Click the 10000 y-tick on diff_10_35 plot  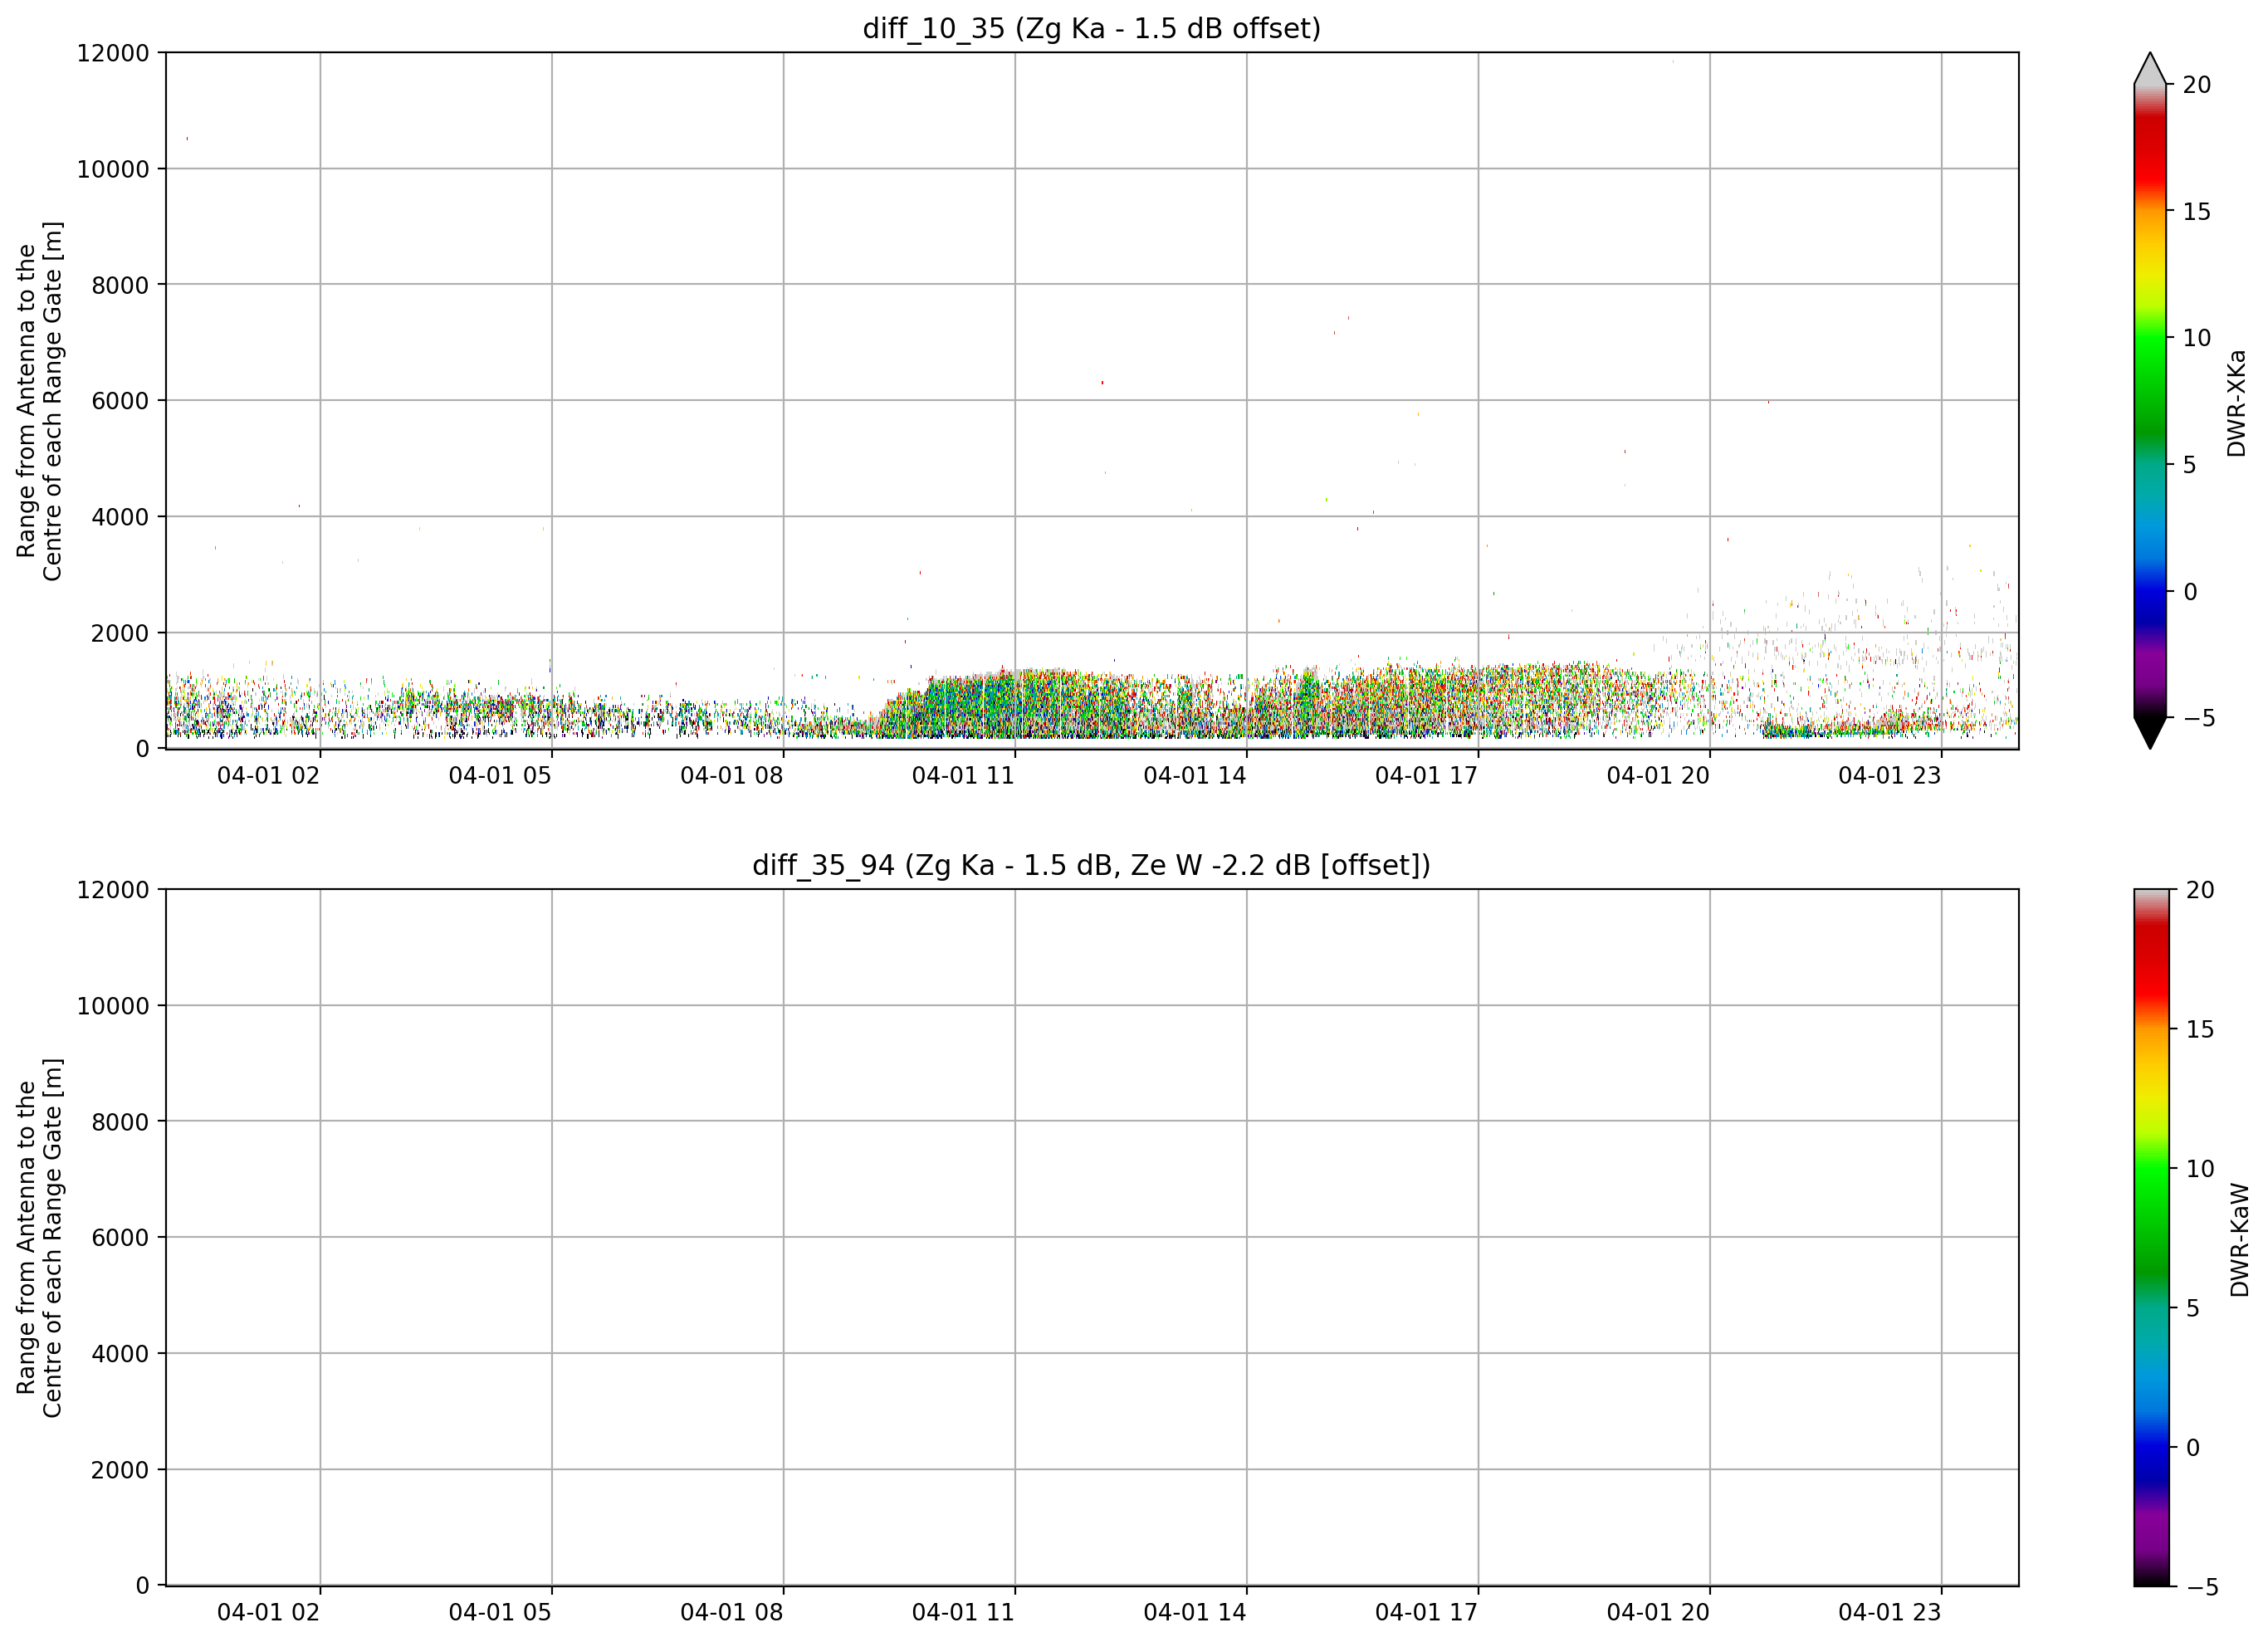113,169
